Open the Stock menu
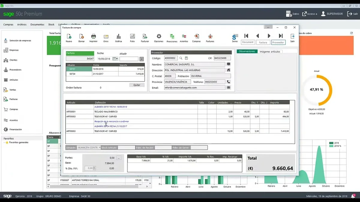The width and height of the screenshot is (360, 202). point(51,25)
